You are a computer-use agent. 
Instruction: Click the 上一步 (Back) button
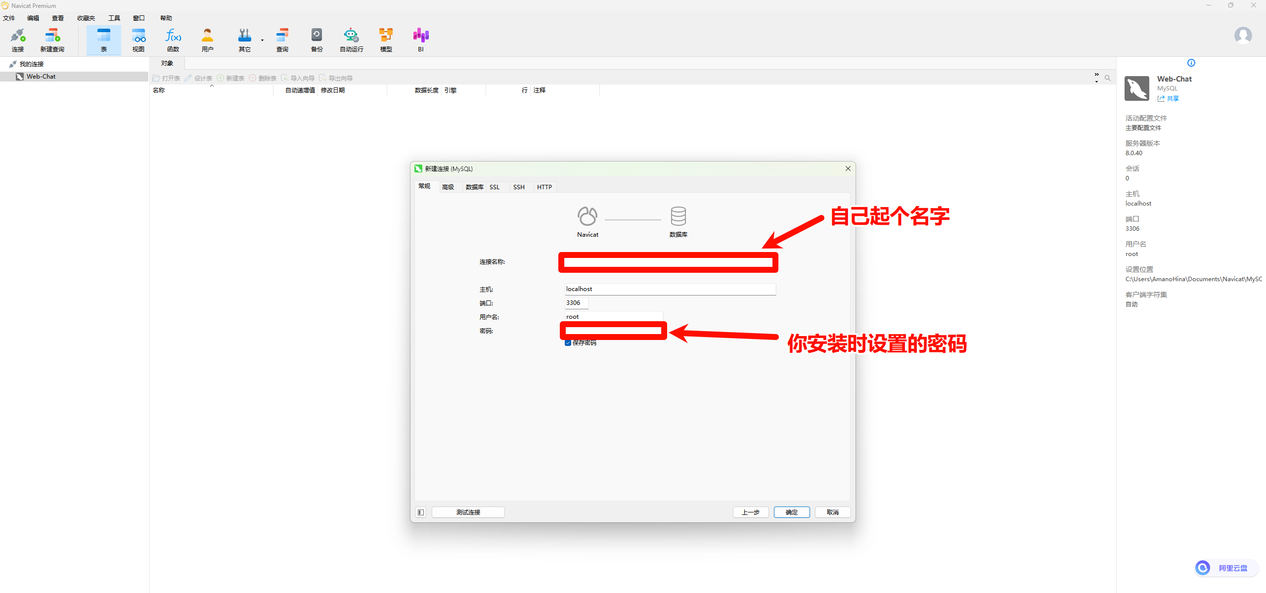pos(751,512)
